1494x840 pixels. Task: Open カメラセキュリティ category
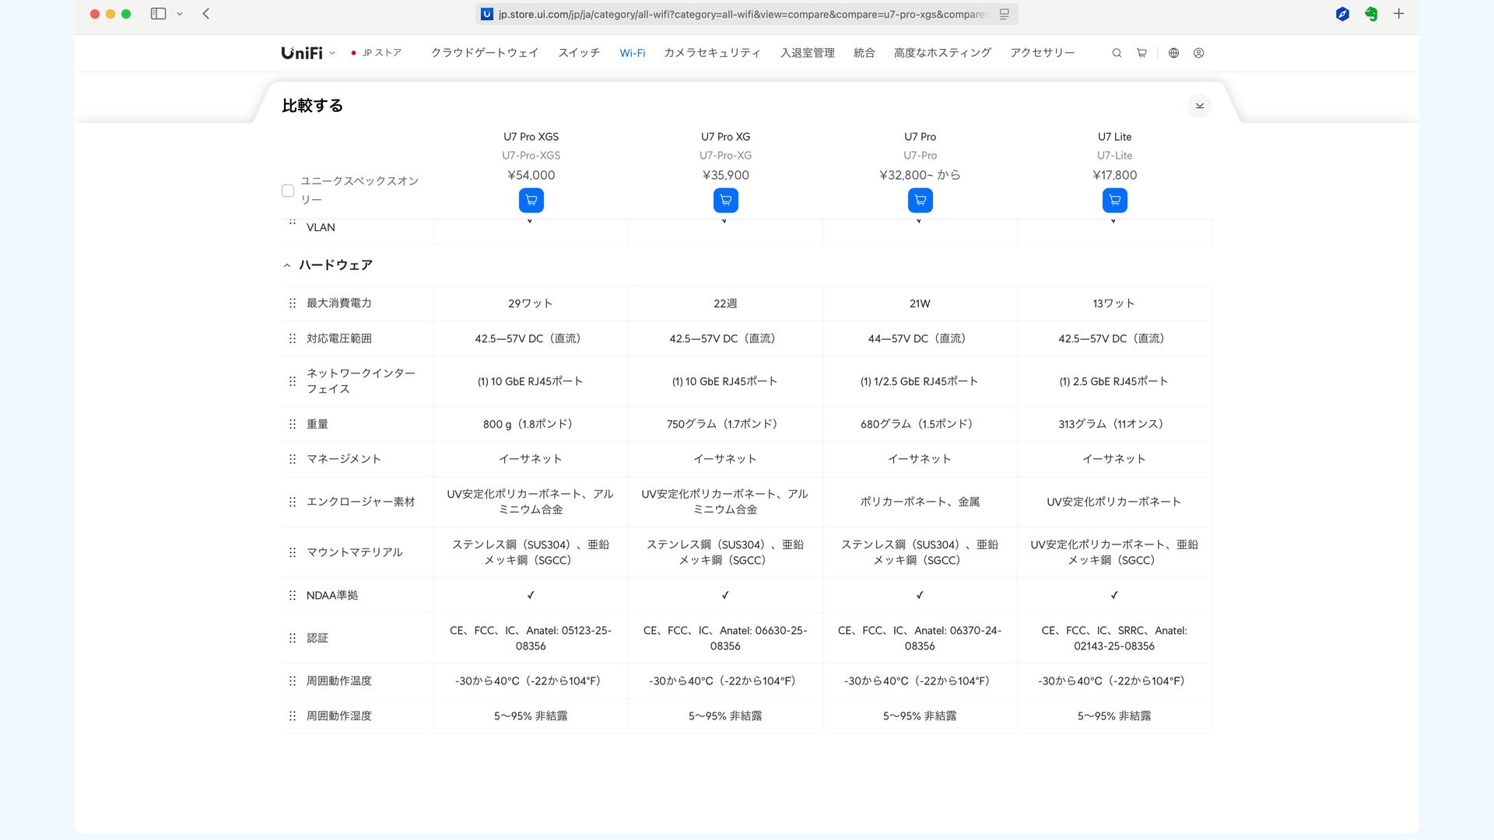coord(711,53)
